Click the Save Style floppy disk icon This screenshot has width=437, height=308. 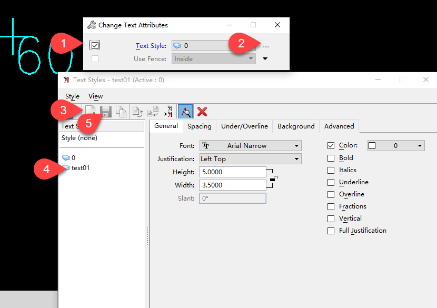tap(106, 112)
